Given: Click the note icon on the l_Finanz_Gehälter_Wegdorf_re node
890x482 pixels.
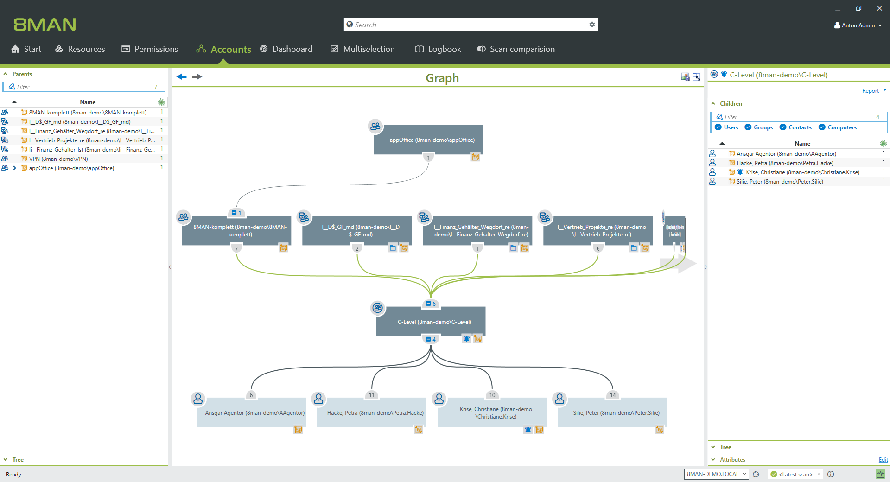Looking at the screenshot, I should (x=524, y=248).
